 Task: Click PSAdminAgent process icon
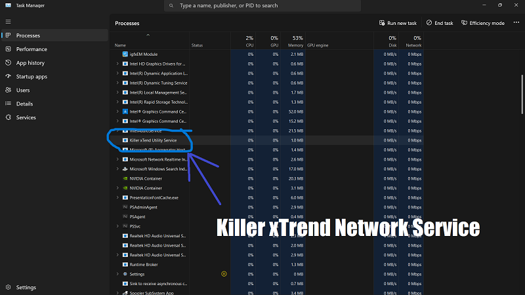pos(125,207)
